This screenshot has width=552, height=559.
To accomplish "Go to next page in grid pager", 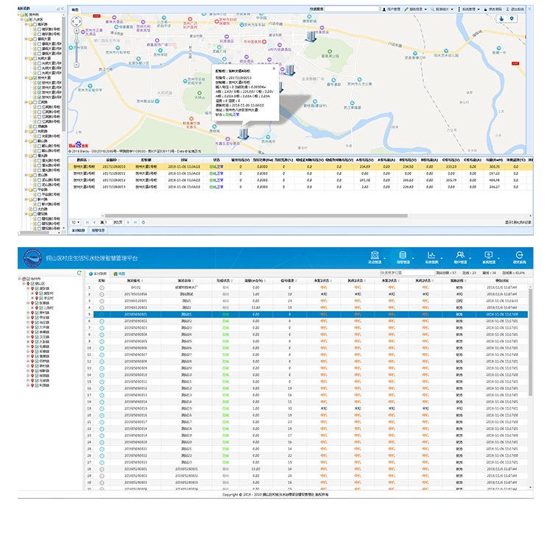I will (128, 222).
